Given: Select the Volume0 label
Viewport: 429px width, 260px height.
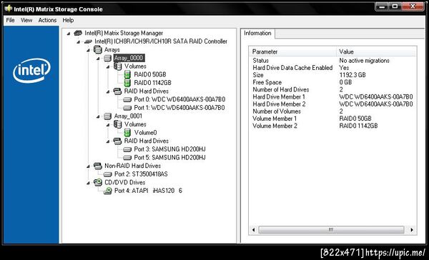Looking at the screenshot, I should coord(145,133).
